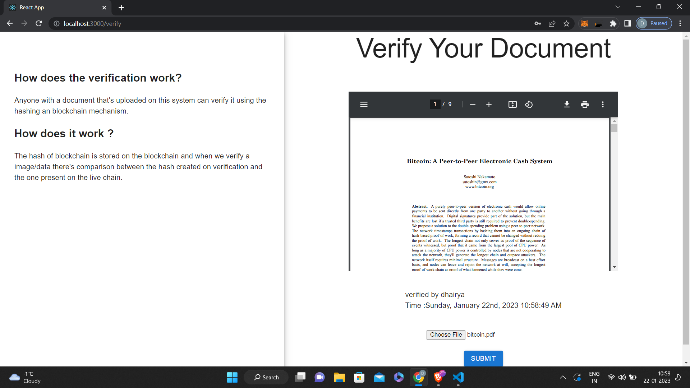Open Chrome three-dot menu
This screenshot has width=690, height=388.
click(680, 24)
